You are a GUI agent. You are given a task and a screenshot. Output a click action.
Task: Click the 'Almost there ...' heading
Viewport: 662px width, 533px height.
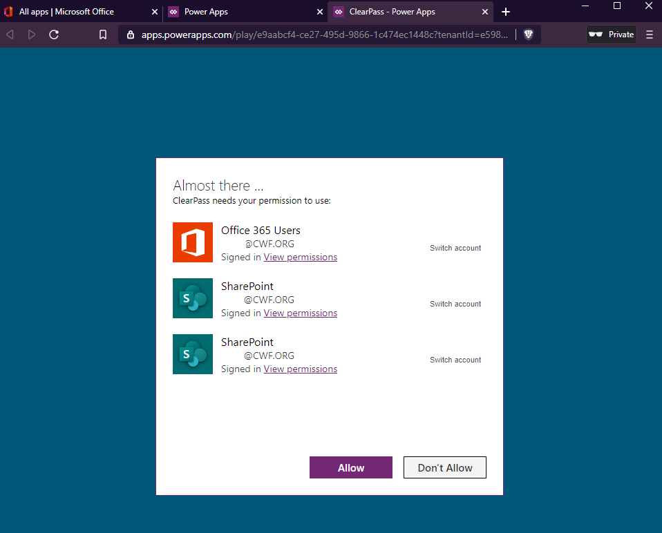pyautogui.click(x=218, y=186)
